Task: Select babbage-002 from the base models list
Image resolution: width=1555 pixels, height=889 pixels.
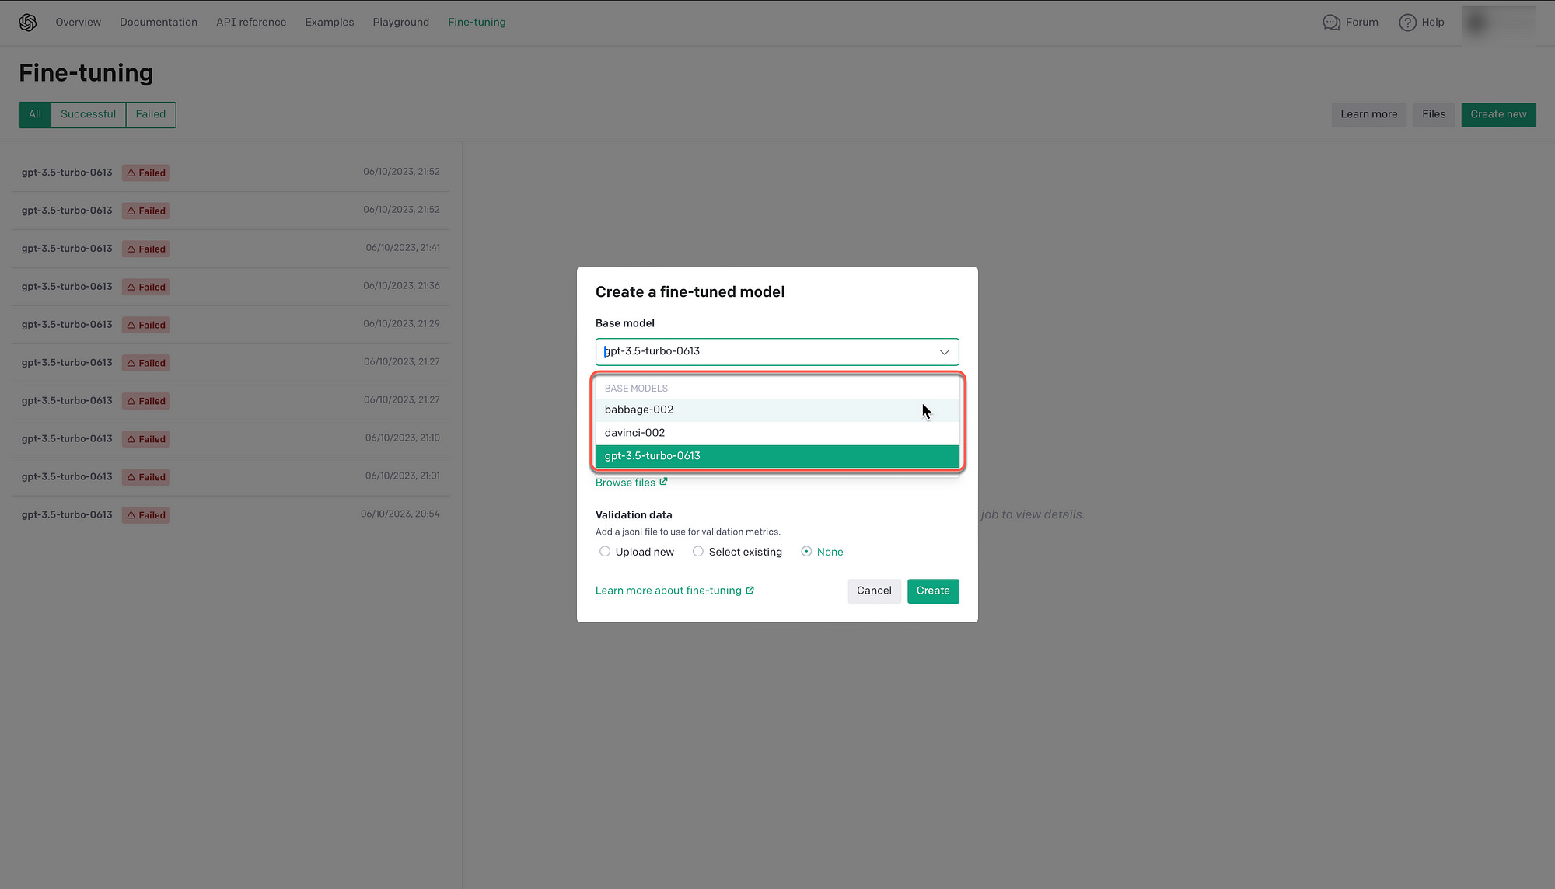Action: click(638, 410)
